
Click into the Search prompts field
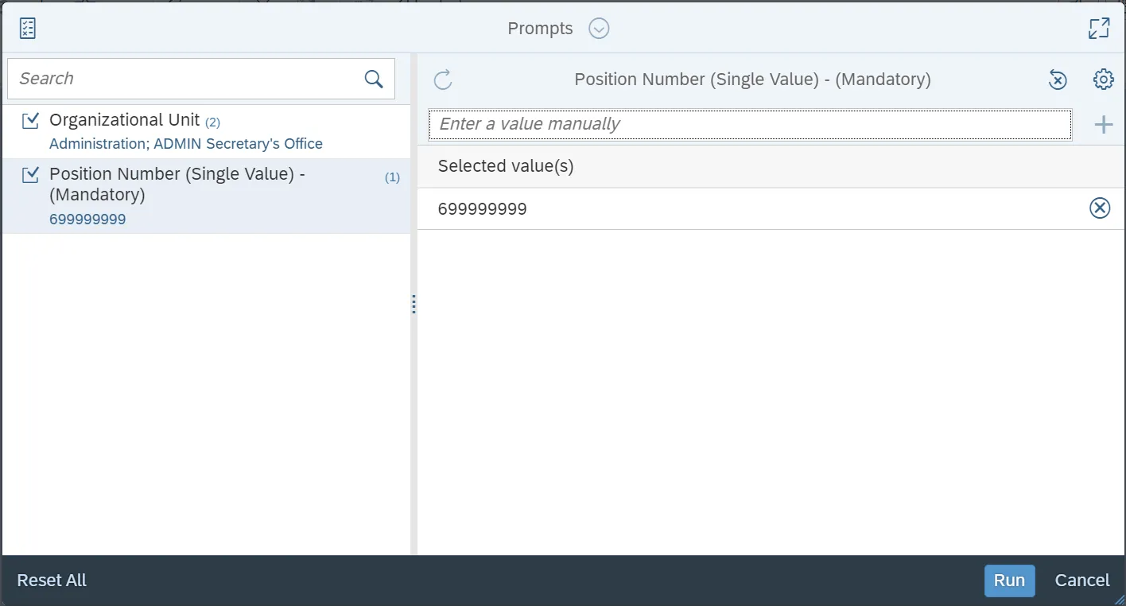tap(183, 79)
